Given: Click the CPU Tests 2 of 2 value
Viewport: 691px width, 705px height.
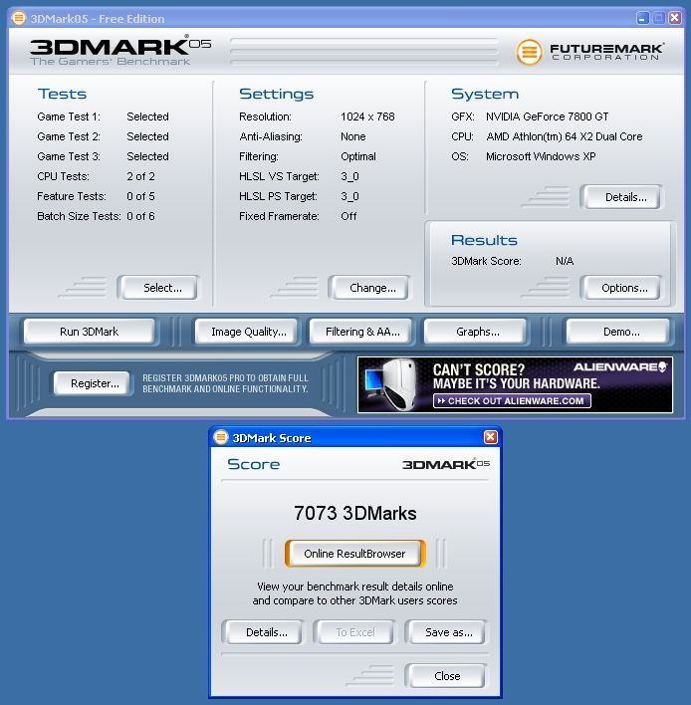Looking at the screenshot, I should tap(140, 176).
